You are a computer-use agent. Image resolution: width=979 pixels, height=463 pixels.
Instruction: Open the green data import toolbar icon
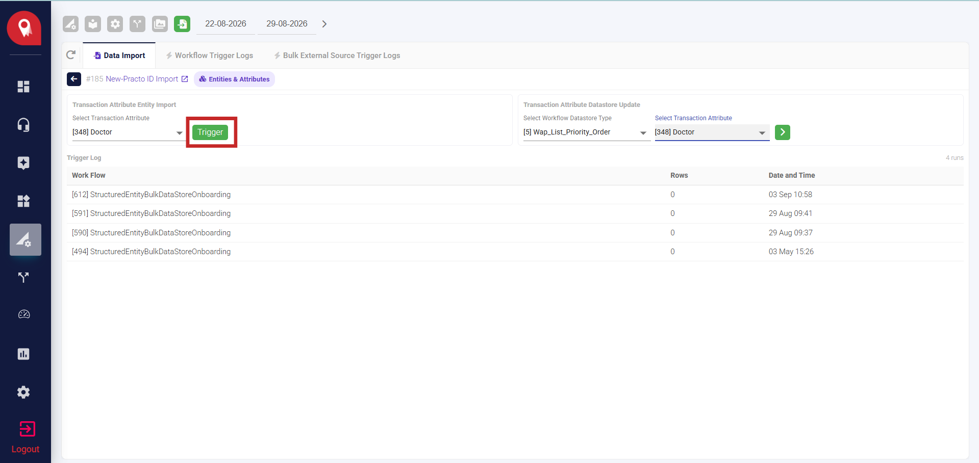[x=182, y=24]
